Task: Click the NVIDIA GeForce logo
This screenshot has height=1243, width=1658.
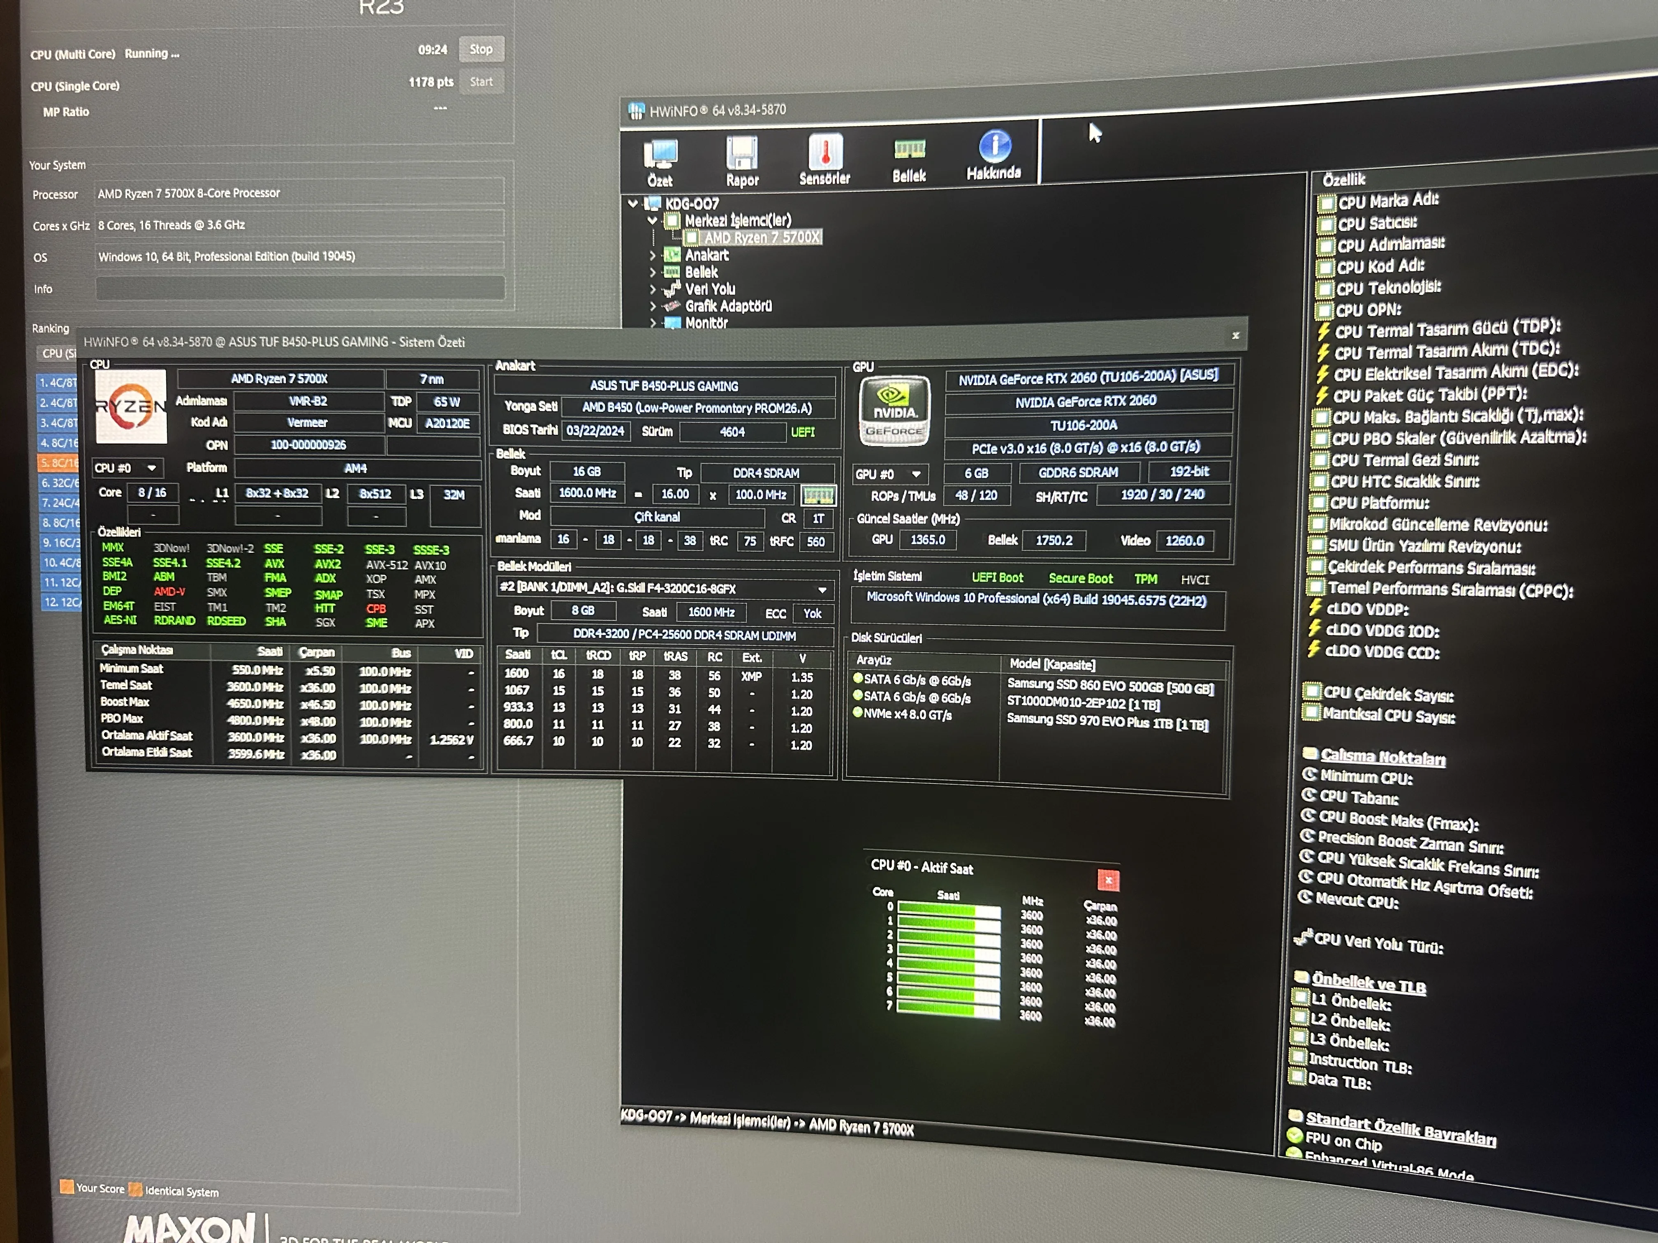Action: coord(894,411)
